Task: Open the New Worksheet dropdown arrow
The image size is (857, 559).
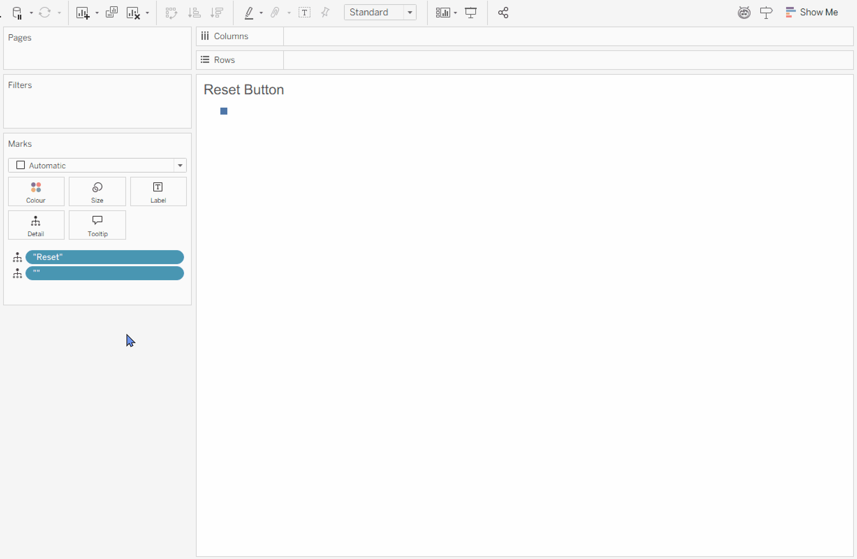Action: [97, 13]
